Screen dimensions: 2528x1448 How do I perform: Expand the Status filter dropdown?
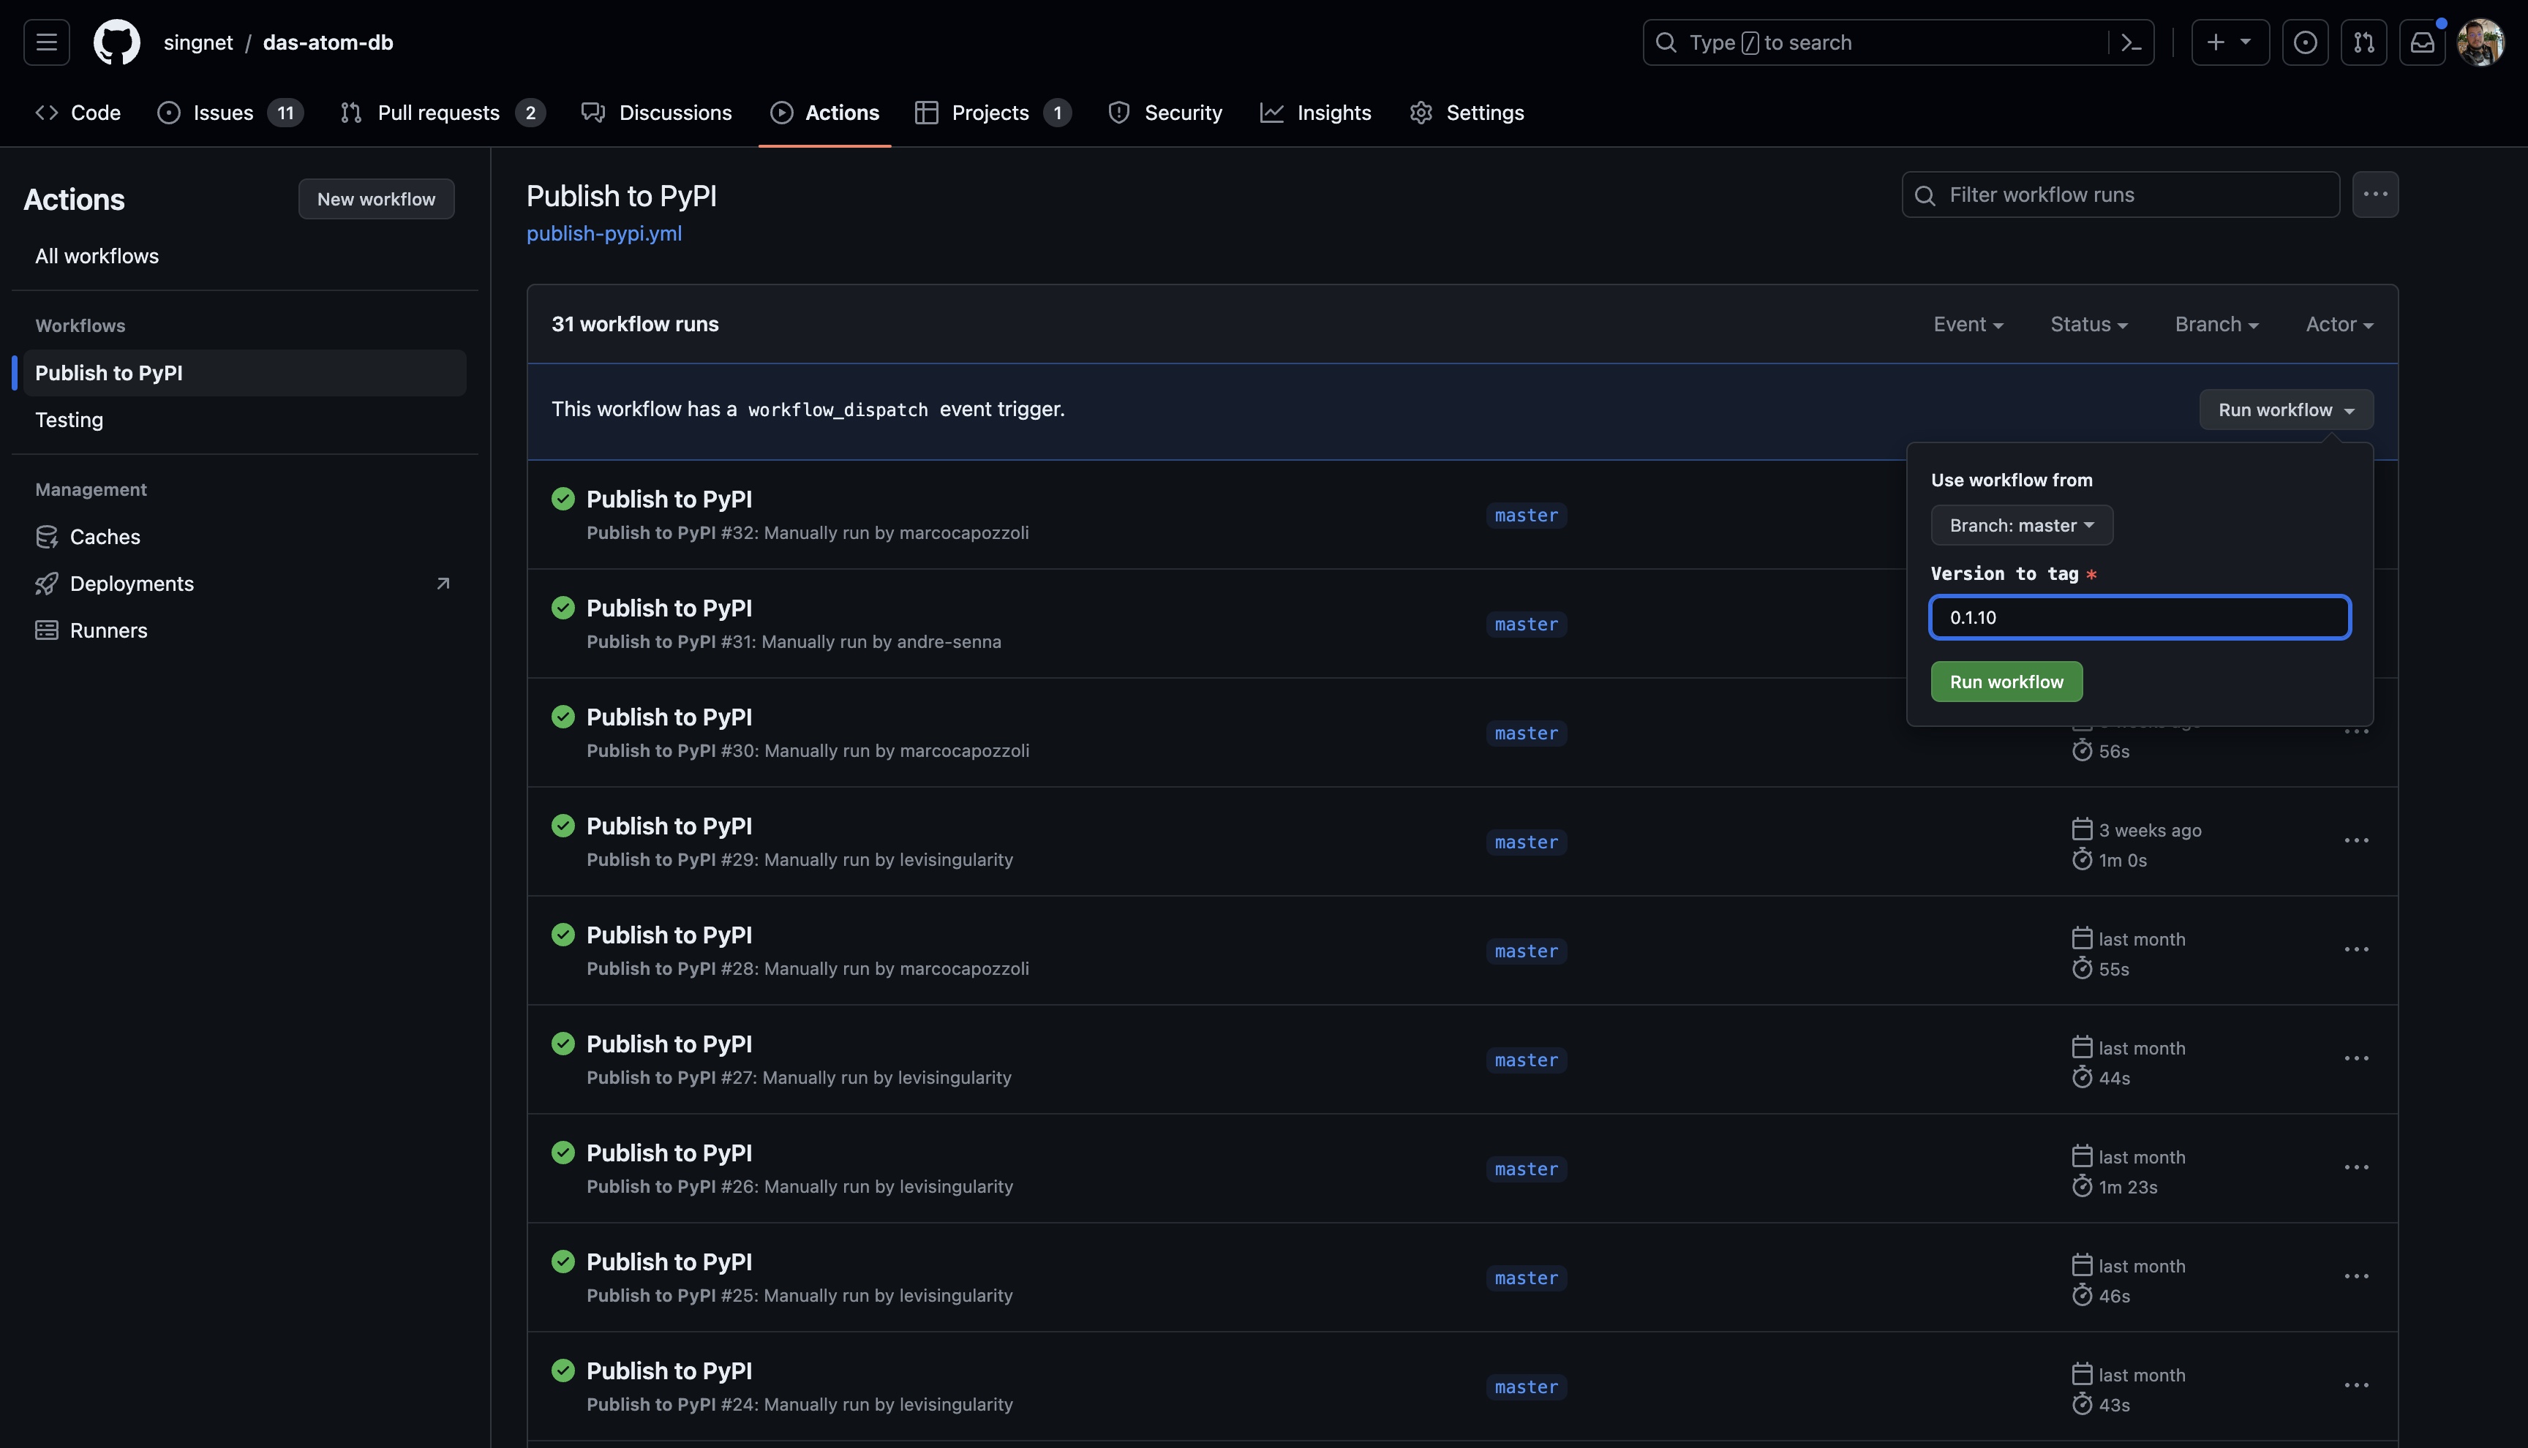point(2088,324)
